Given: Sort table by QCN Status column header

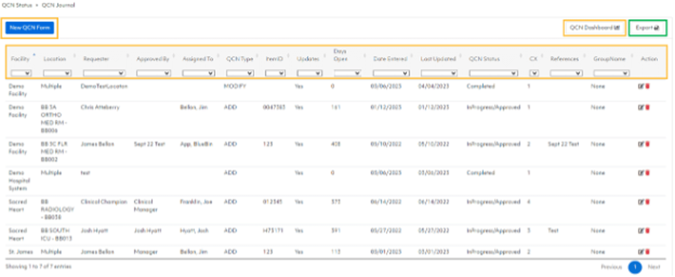Looking at the screenshot, I should (x=484, y=59).
